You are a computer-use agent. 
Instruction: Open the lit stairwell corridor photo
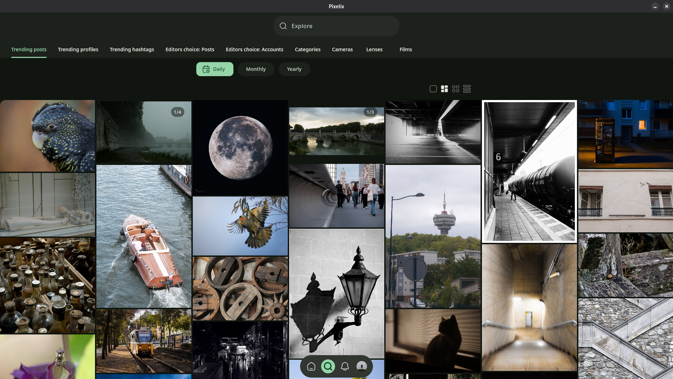click(x=529, y=308)
